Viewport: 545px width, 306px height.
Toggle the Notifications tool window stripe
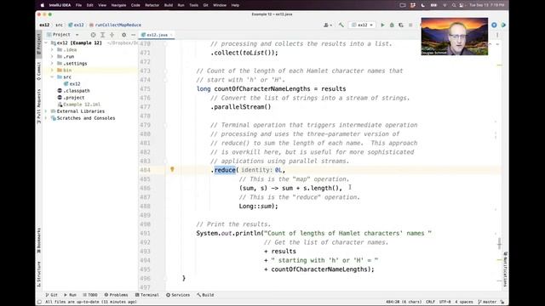(x=505, y=269)
